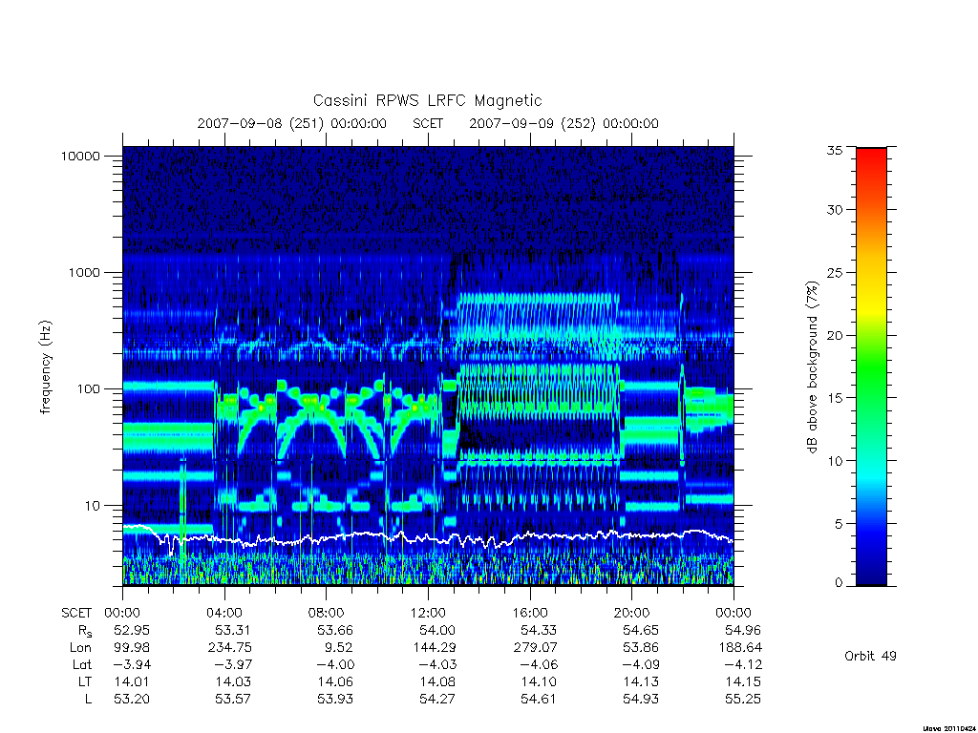Click the 16:00 SCET time label
The image size is (978, 733).
point(529,613)
